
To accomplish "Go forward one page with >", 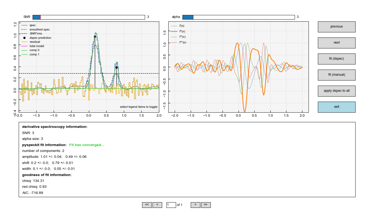I will [x=196, y=205].
